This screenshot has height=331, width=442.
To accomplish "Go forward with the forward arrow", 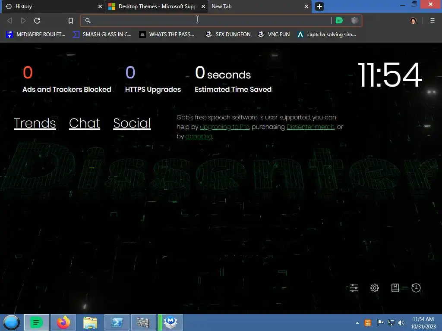I will pos(23,21).
